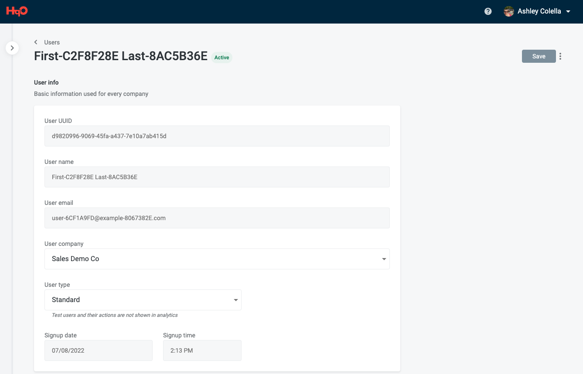Select the Signup time field
The image size is (583, 374).
pyautogui.click(x=202, y=350)
